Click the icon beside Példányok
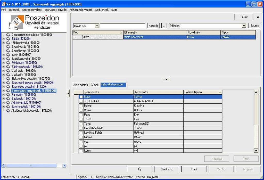This screenshot has width=264, height=180. tap(8, 63)
